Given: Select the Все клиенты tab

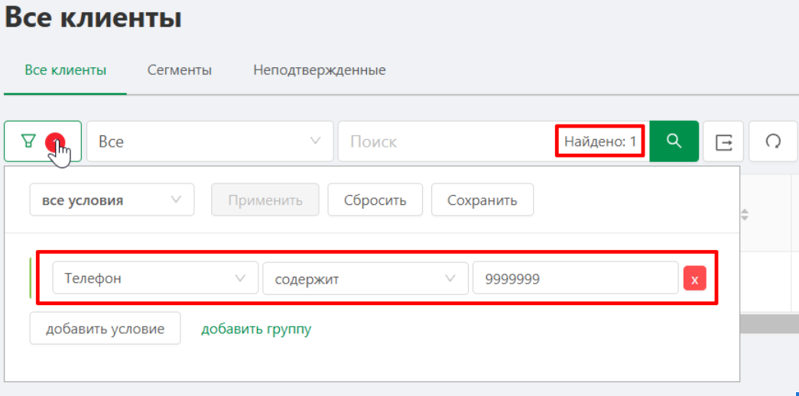Looking at the screenshot, I should [66, 70].
